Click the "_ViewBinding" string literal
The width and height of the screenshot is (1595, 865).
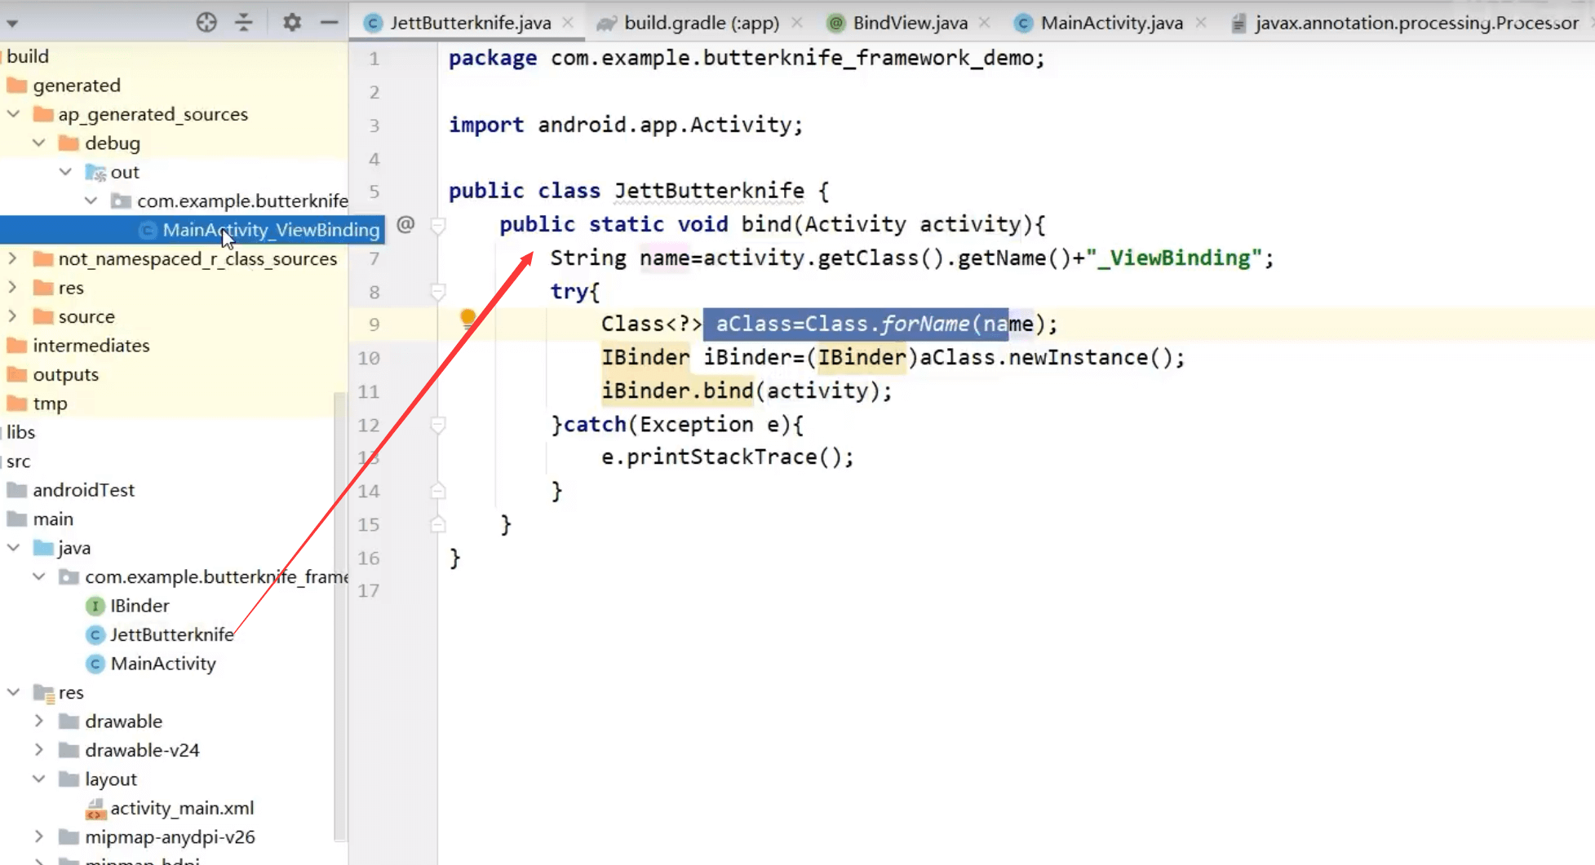click(x=1173, y=258)
